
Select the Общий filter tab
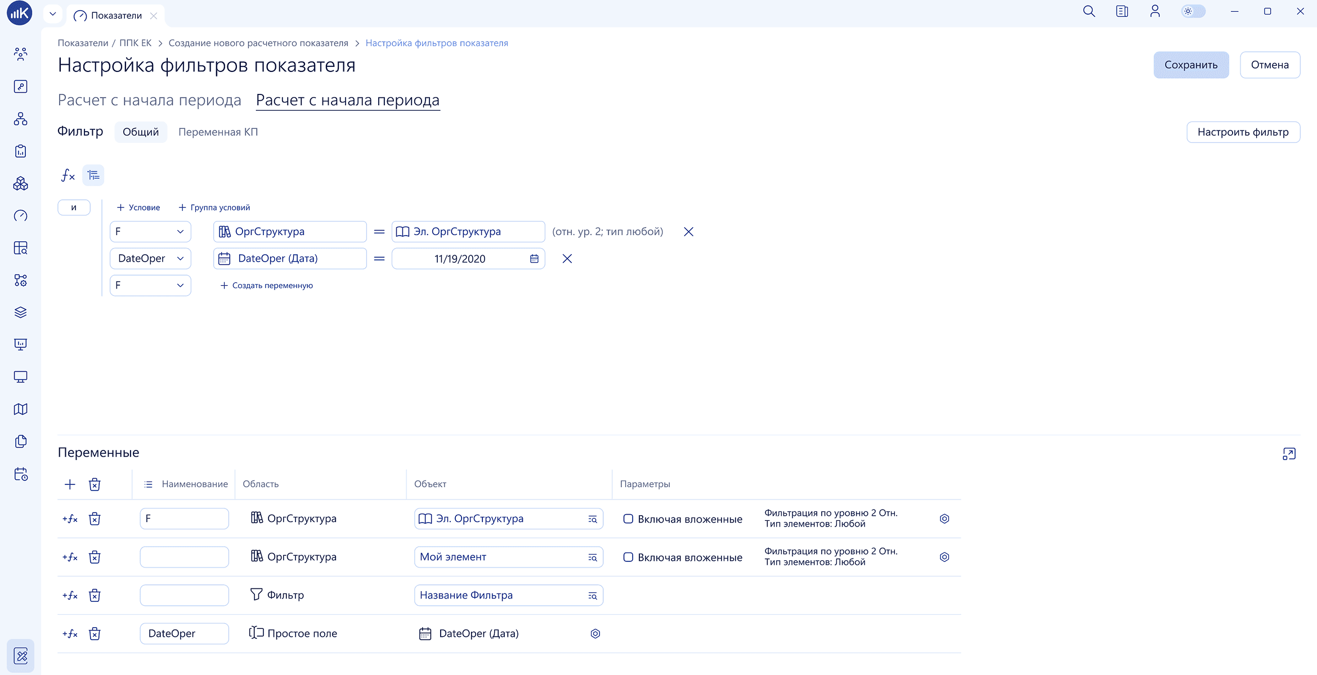(141, 132)
